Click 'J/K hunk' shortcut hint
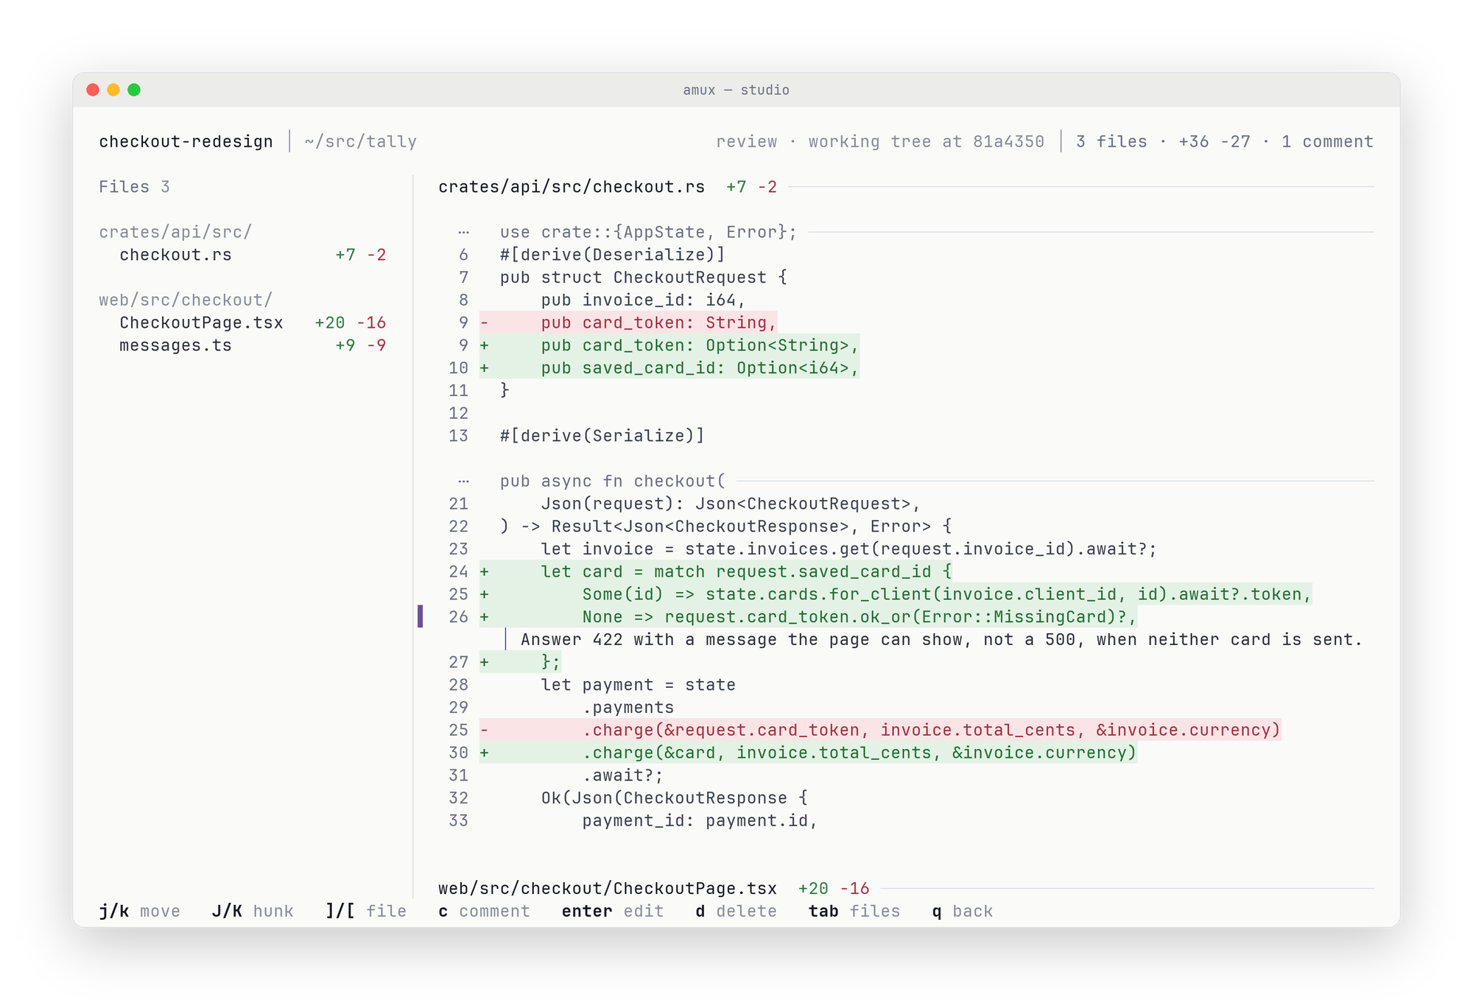Viewport: 1473px width, 1000px height. [x=253, y=912]
